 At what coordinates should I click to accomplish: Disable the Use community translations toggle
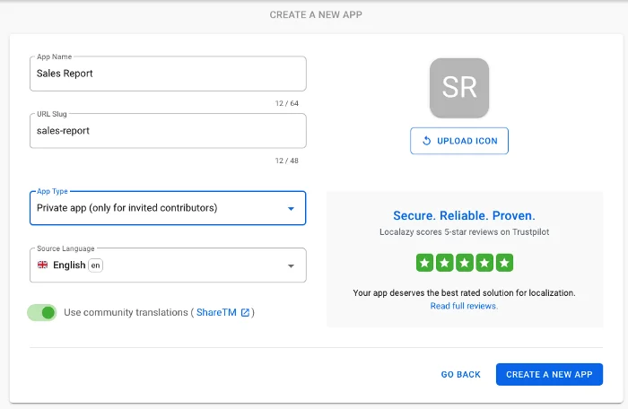pos(42,312)
